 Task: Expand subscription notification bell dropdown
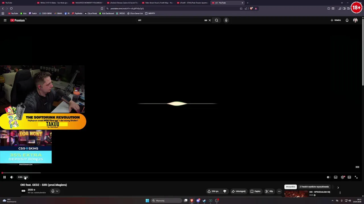point(55,191)
